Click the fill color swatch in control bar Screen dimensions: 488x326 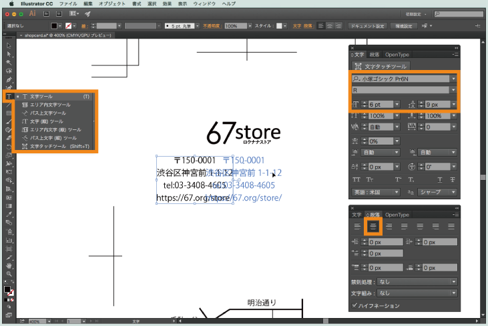pyautogui.click(x=54, y=26)
